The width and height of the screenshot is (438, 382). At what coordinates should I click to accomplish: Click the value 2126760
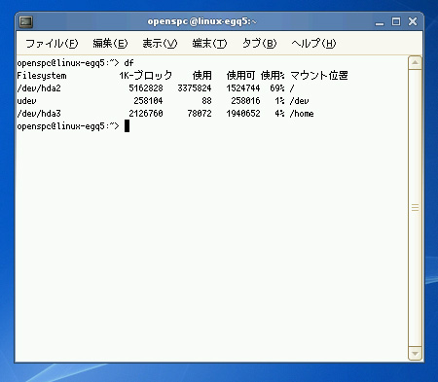point(146,114)
